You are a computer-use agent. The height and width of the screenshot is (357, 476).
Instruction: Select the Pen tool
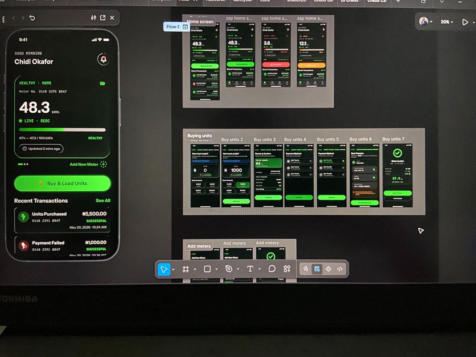[x=228, y=269]
